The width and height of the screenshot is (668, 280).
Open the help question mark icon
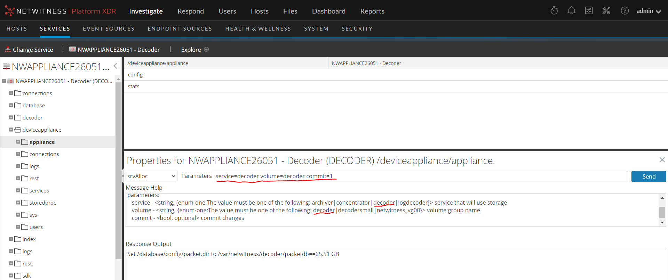click(x=625, y=11)
